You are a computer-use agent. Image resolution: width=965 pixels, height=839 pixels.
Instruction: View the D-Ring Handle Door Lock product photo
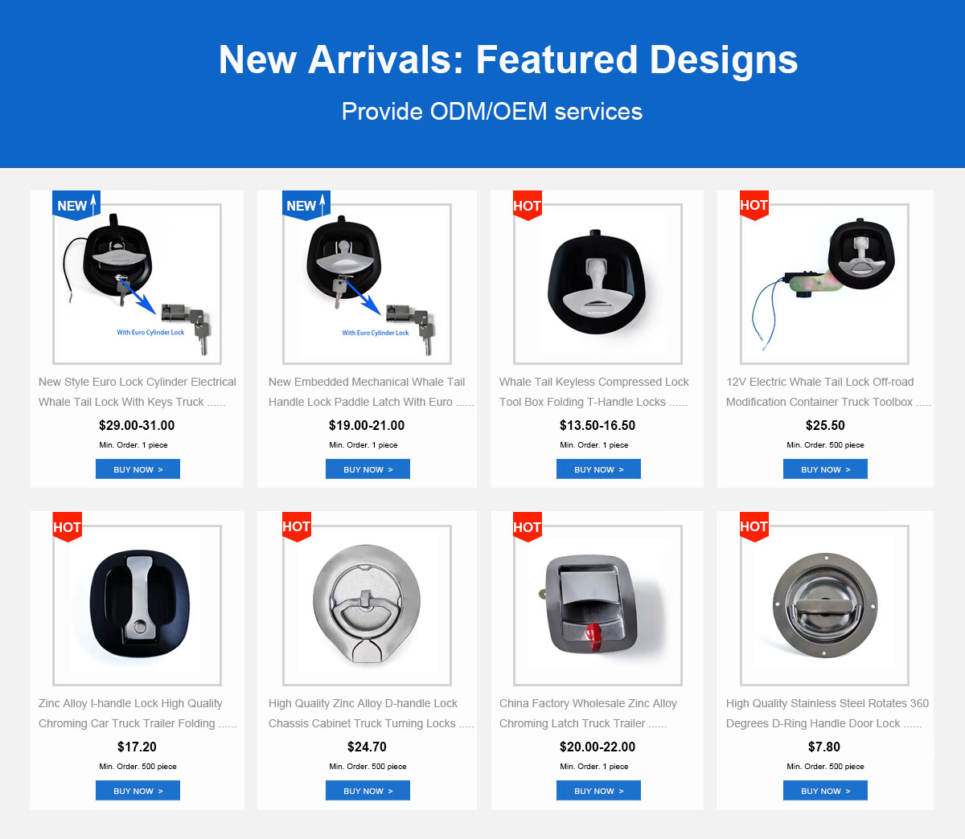click(x=824, y=605)
